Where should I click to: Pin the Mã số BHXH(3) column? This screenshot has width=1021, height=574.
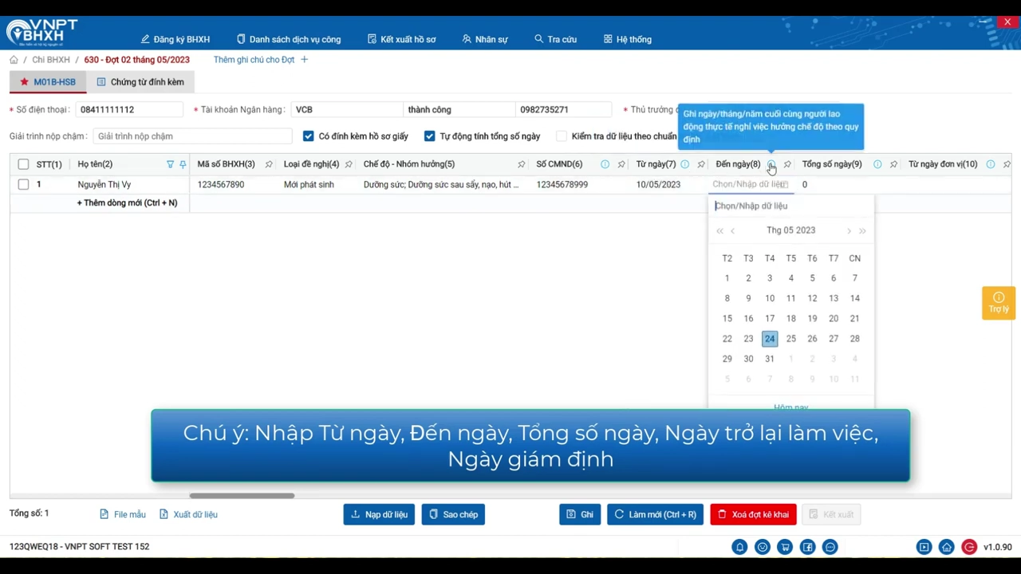[269, 164]
